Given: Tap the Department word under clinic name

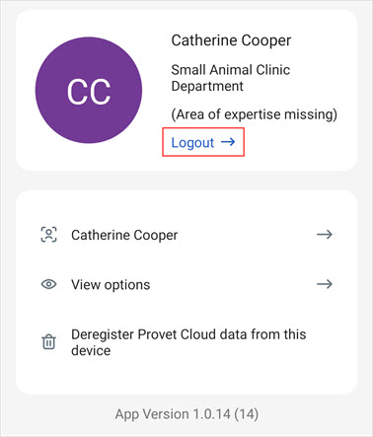Looking at the screenshot, I should [207, 87].
